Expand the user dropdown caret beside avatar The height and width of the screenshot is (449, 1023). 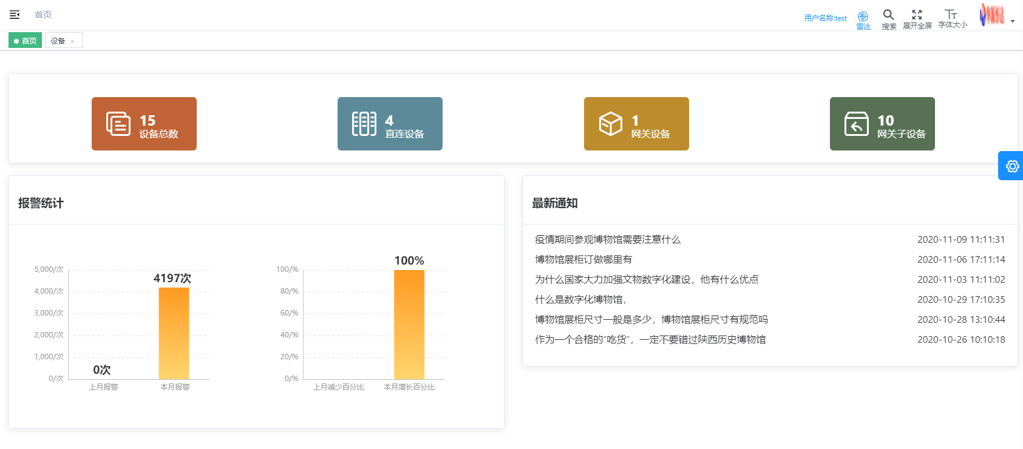pyautogui.click(x=1013, y=21)
